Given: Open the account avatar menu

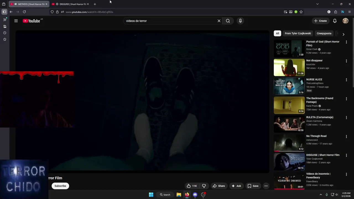Looking at the screenshot, I should click(345, 21).
